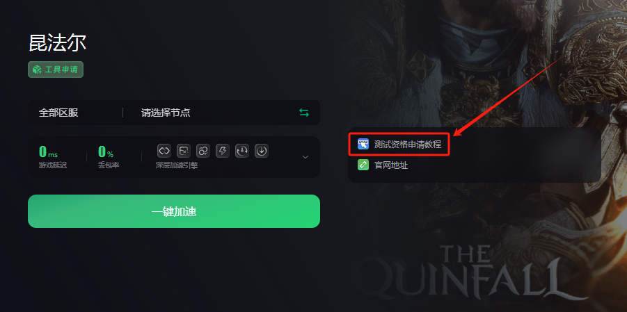Click the 丢包率 packet loss readout
627x312 pixels.
point(109,156)
